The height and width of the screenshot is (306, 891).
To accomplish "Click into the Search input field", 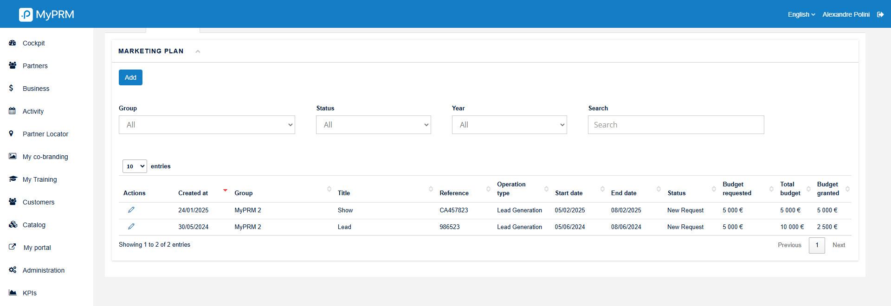I will tap(675, 125).
